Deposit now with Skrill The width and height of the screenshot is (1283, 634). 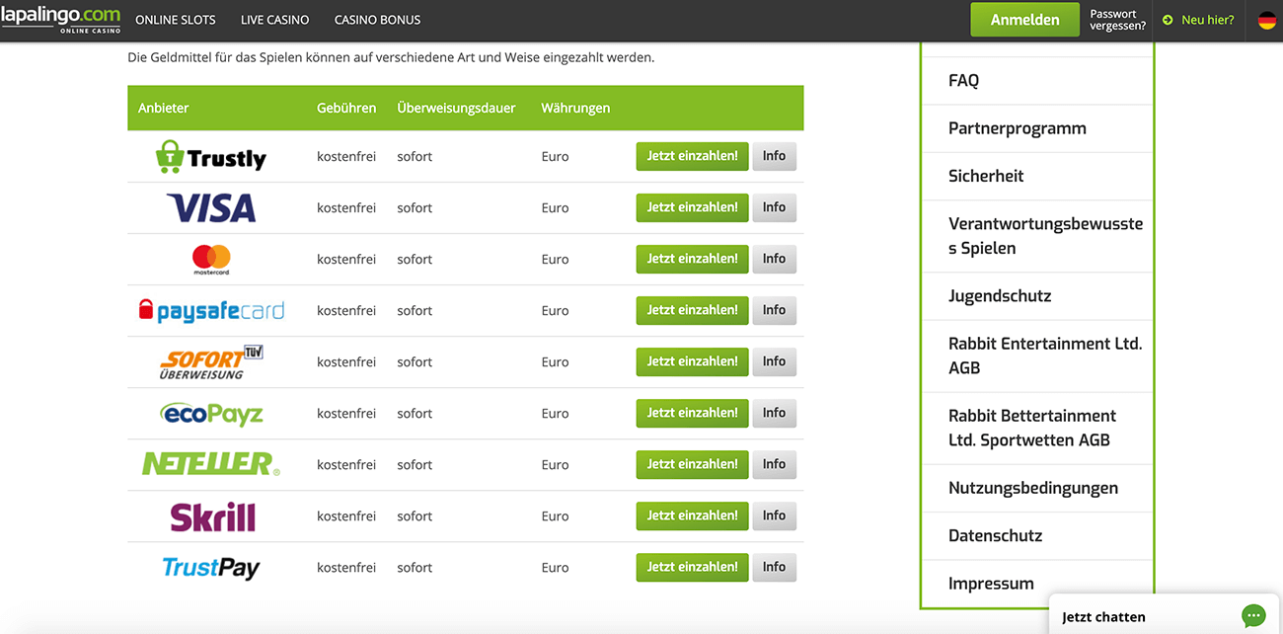pos(692,515)
